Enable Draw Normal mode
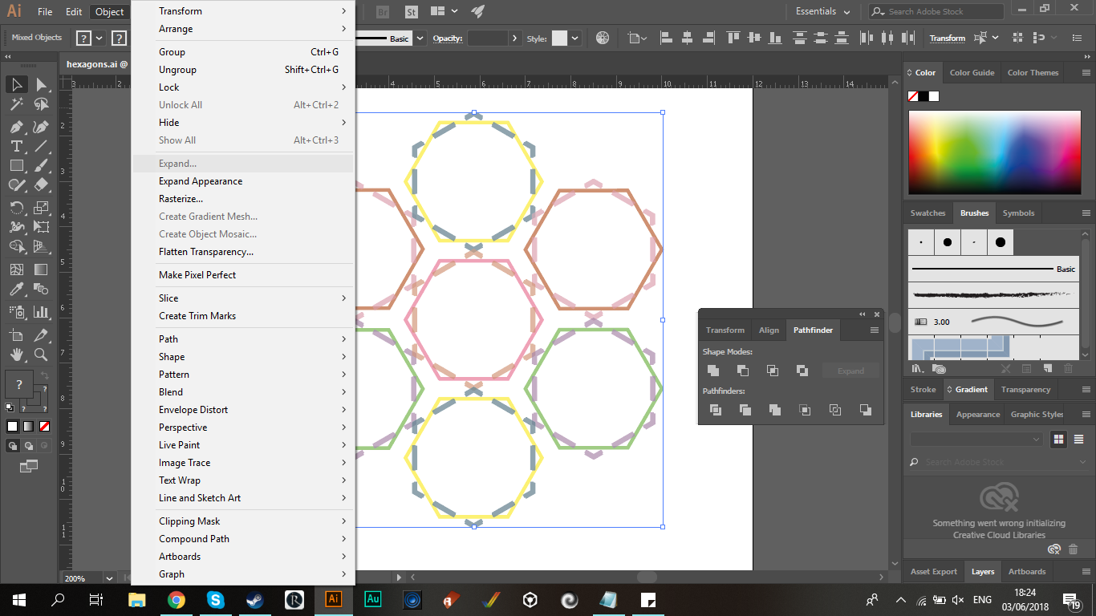The height and width of the screenshot is (616, 1096). 13,445
